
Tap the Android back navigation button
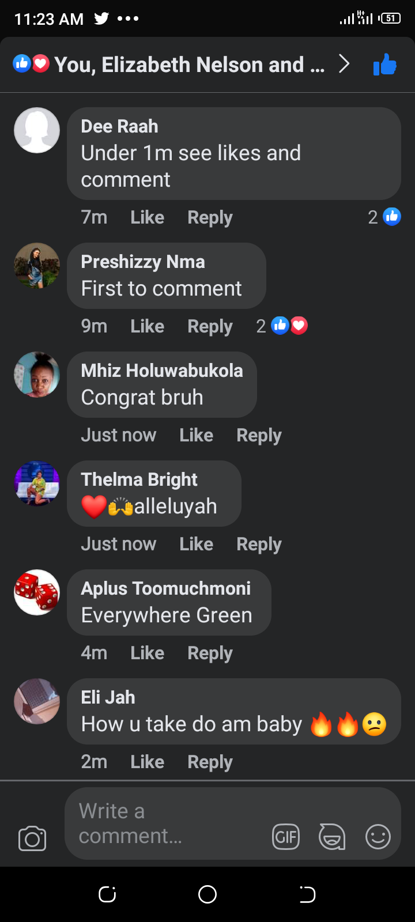(307, 894)
